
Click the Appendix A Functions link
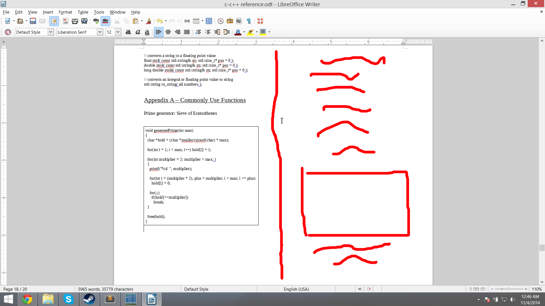pyautogui.click(x=195, y=100)
